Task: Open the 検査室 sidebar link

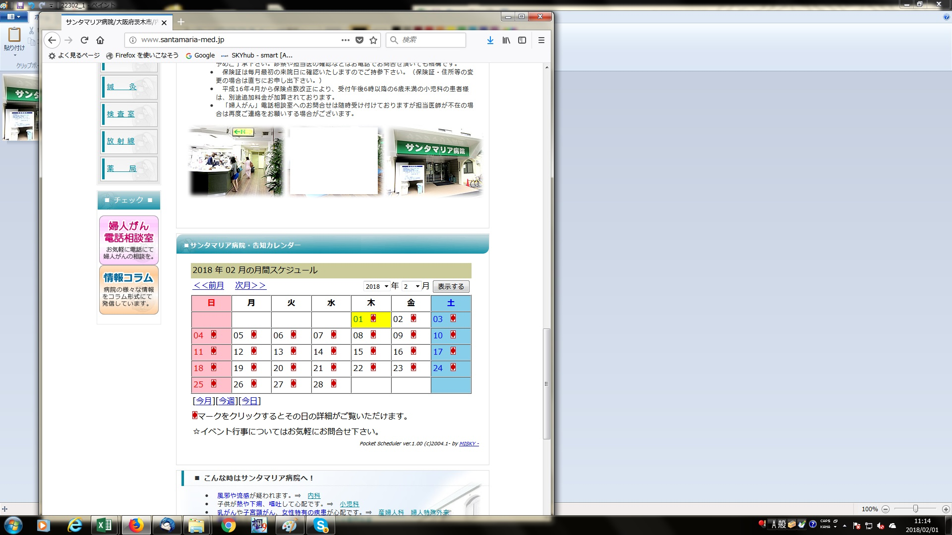Action: coord(120,114)
